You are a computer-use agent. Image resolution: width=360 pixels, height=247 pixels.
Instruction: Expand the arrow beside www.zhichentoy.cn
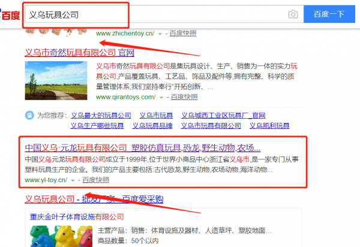[160, 34]
